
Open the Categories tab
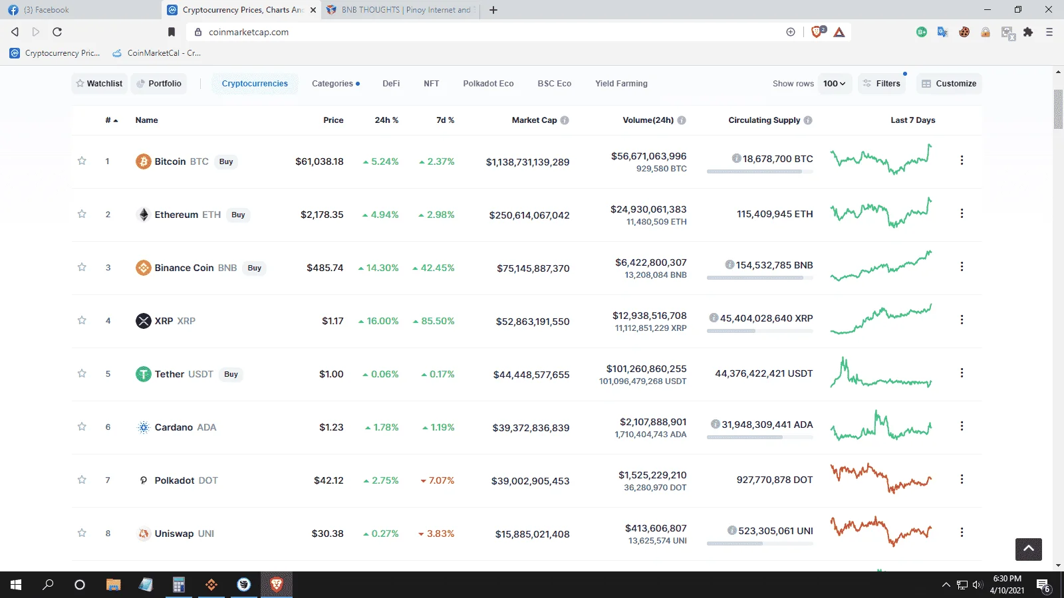tap(336, 84)
